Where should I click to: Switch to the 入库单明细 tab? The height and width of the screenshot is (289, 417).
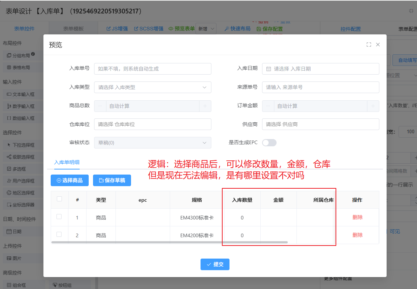tap(67, 162)
